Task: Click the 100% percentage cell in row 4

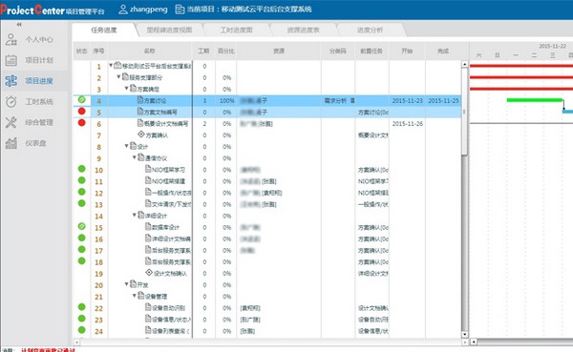Action: click(226, 100)
